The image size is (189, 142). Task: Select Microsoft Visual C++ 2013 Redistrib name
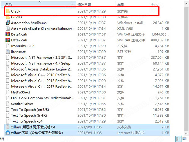click(x=42, y=81)
